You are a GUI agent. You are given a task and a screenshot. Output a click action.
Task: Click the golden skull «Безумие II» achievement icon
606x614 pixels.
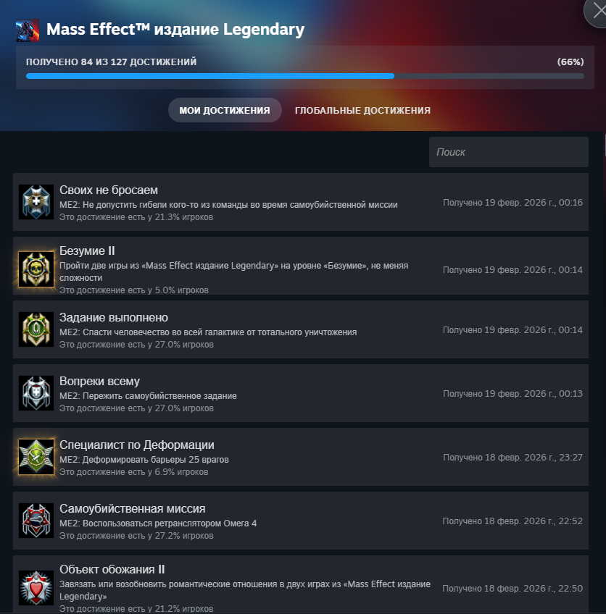point(36,269)
